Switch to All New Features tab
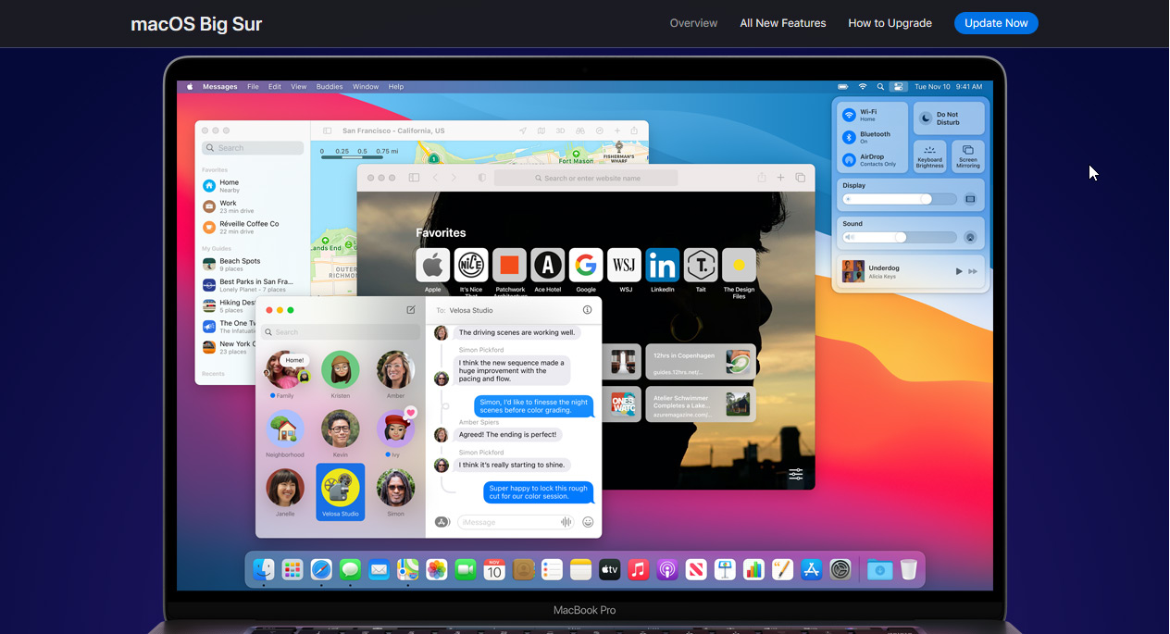 [782, 23]
